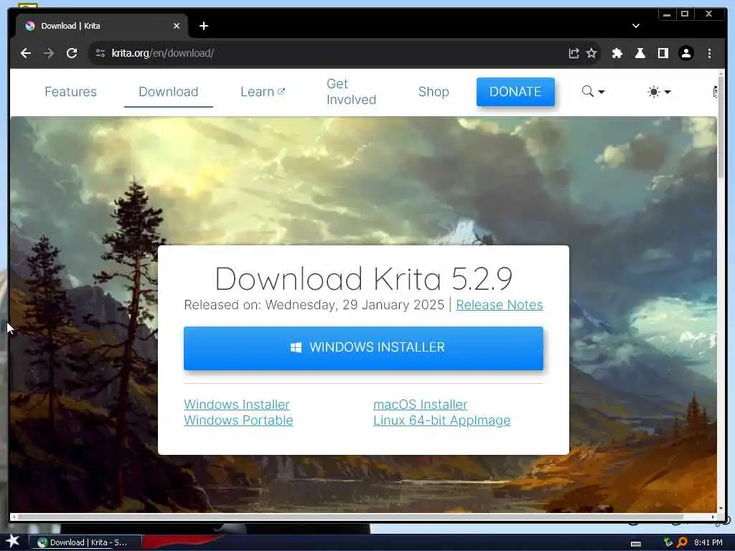Open site information icon in address bar
The height and width of the screenshot is (551, 735).
pyautogui.click(x=100, y=53)
